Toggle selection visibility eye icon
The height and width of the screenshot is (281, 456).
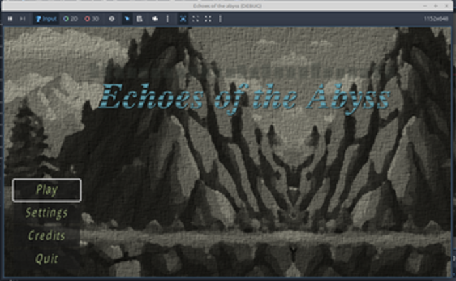click(112, 18)
